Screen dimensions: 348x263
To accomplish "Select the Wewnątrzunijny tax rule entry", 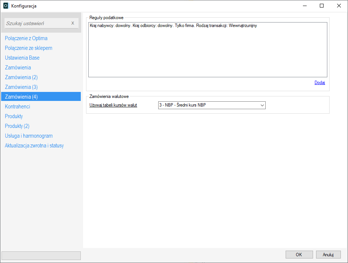I will (x=173, y=26).
